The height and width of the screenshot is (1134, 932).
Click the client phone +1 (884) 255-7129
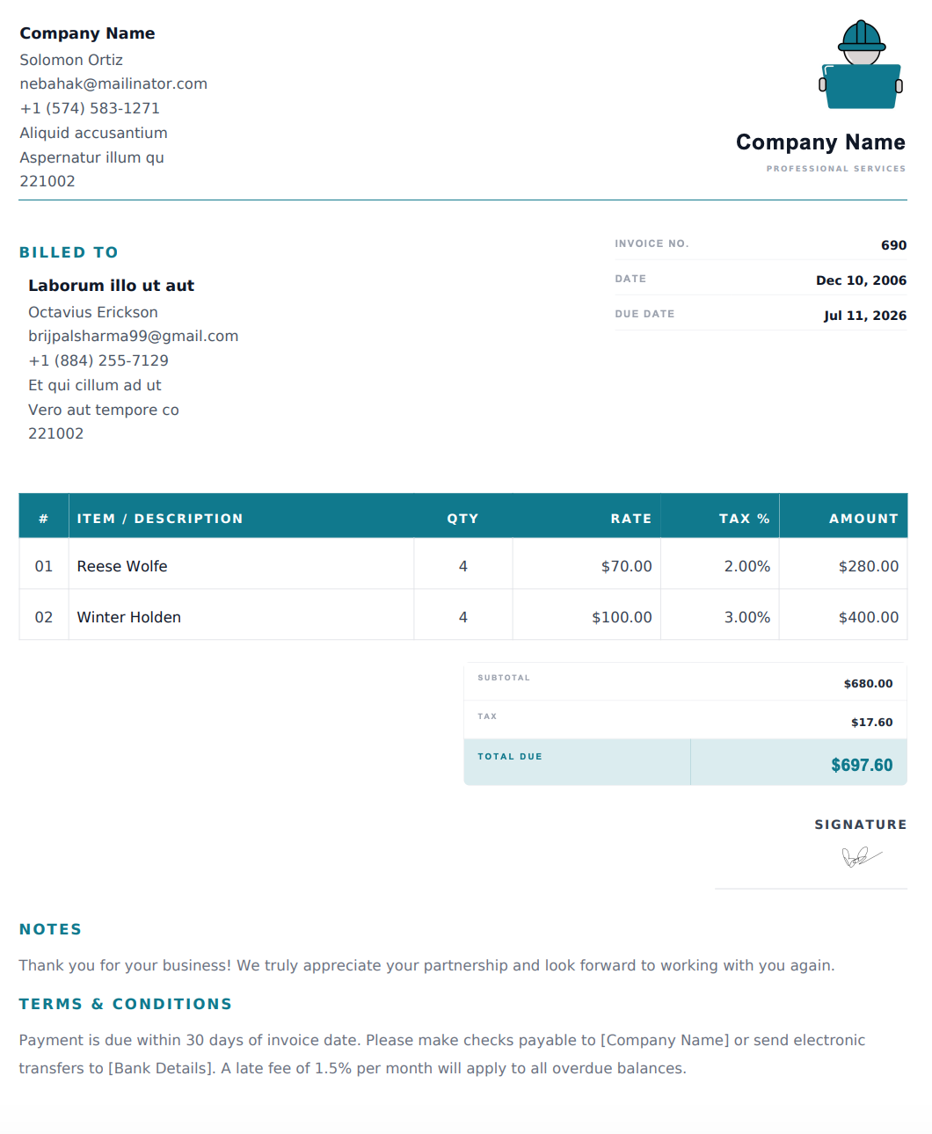click(x=98, y=360)
